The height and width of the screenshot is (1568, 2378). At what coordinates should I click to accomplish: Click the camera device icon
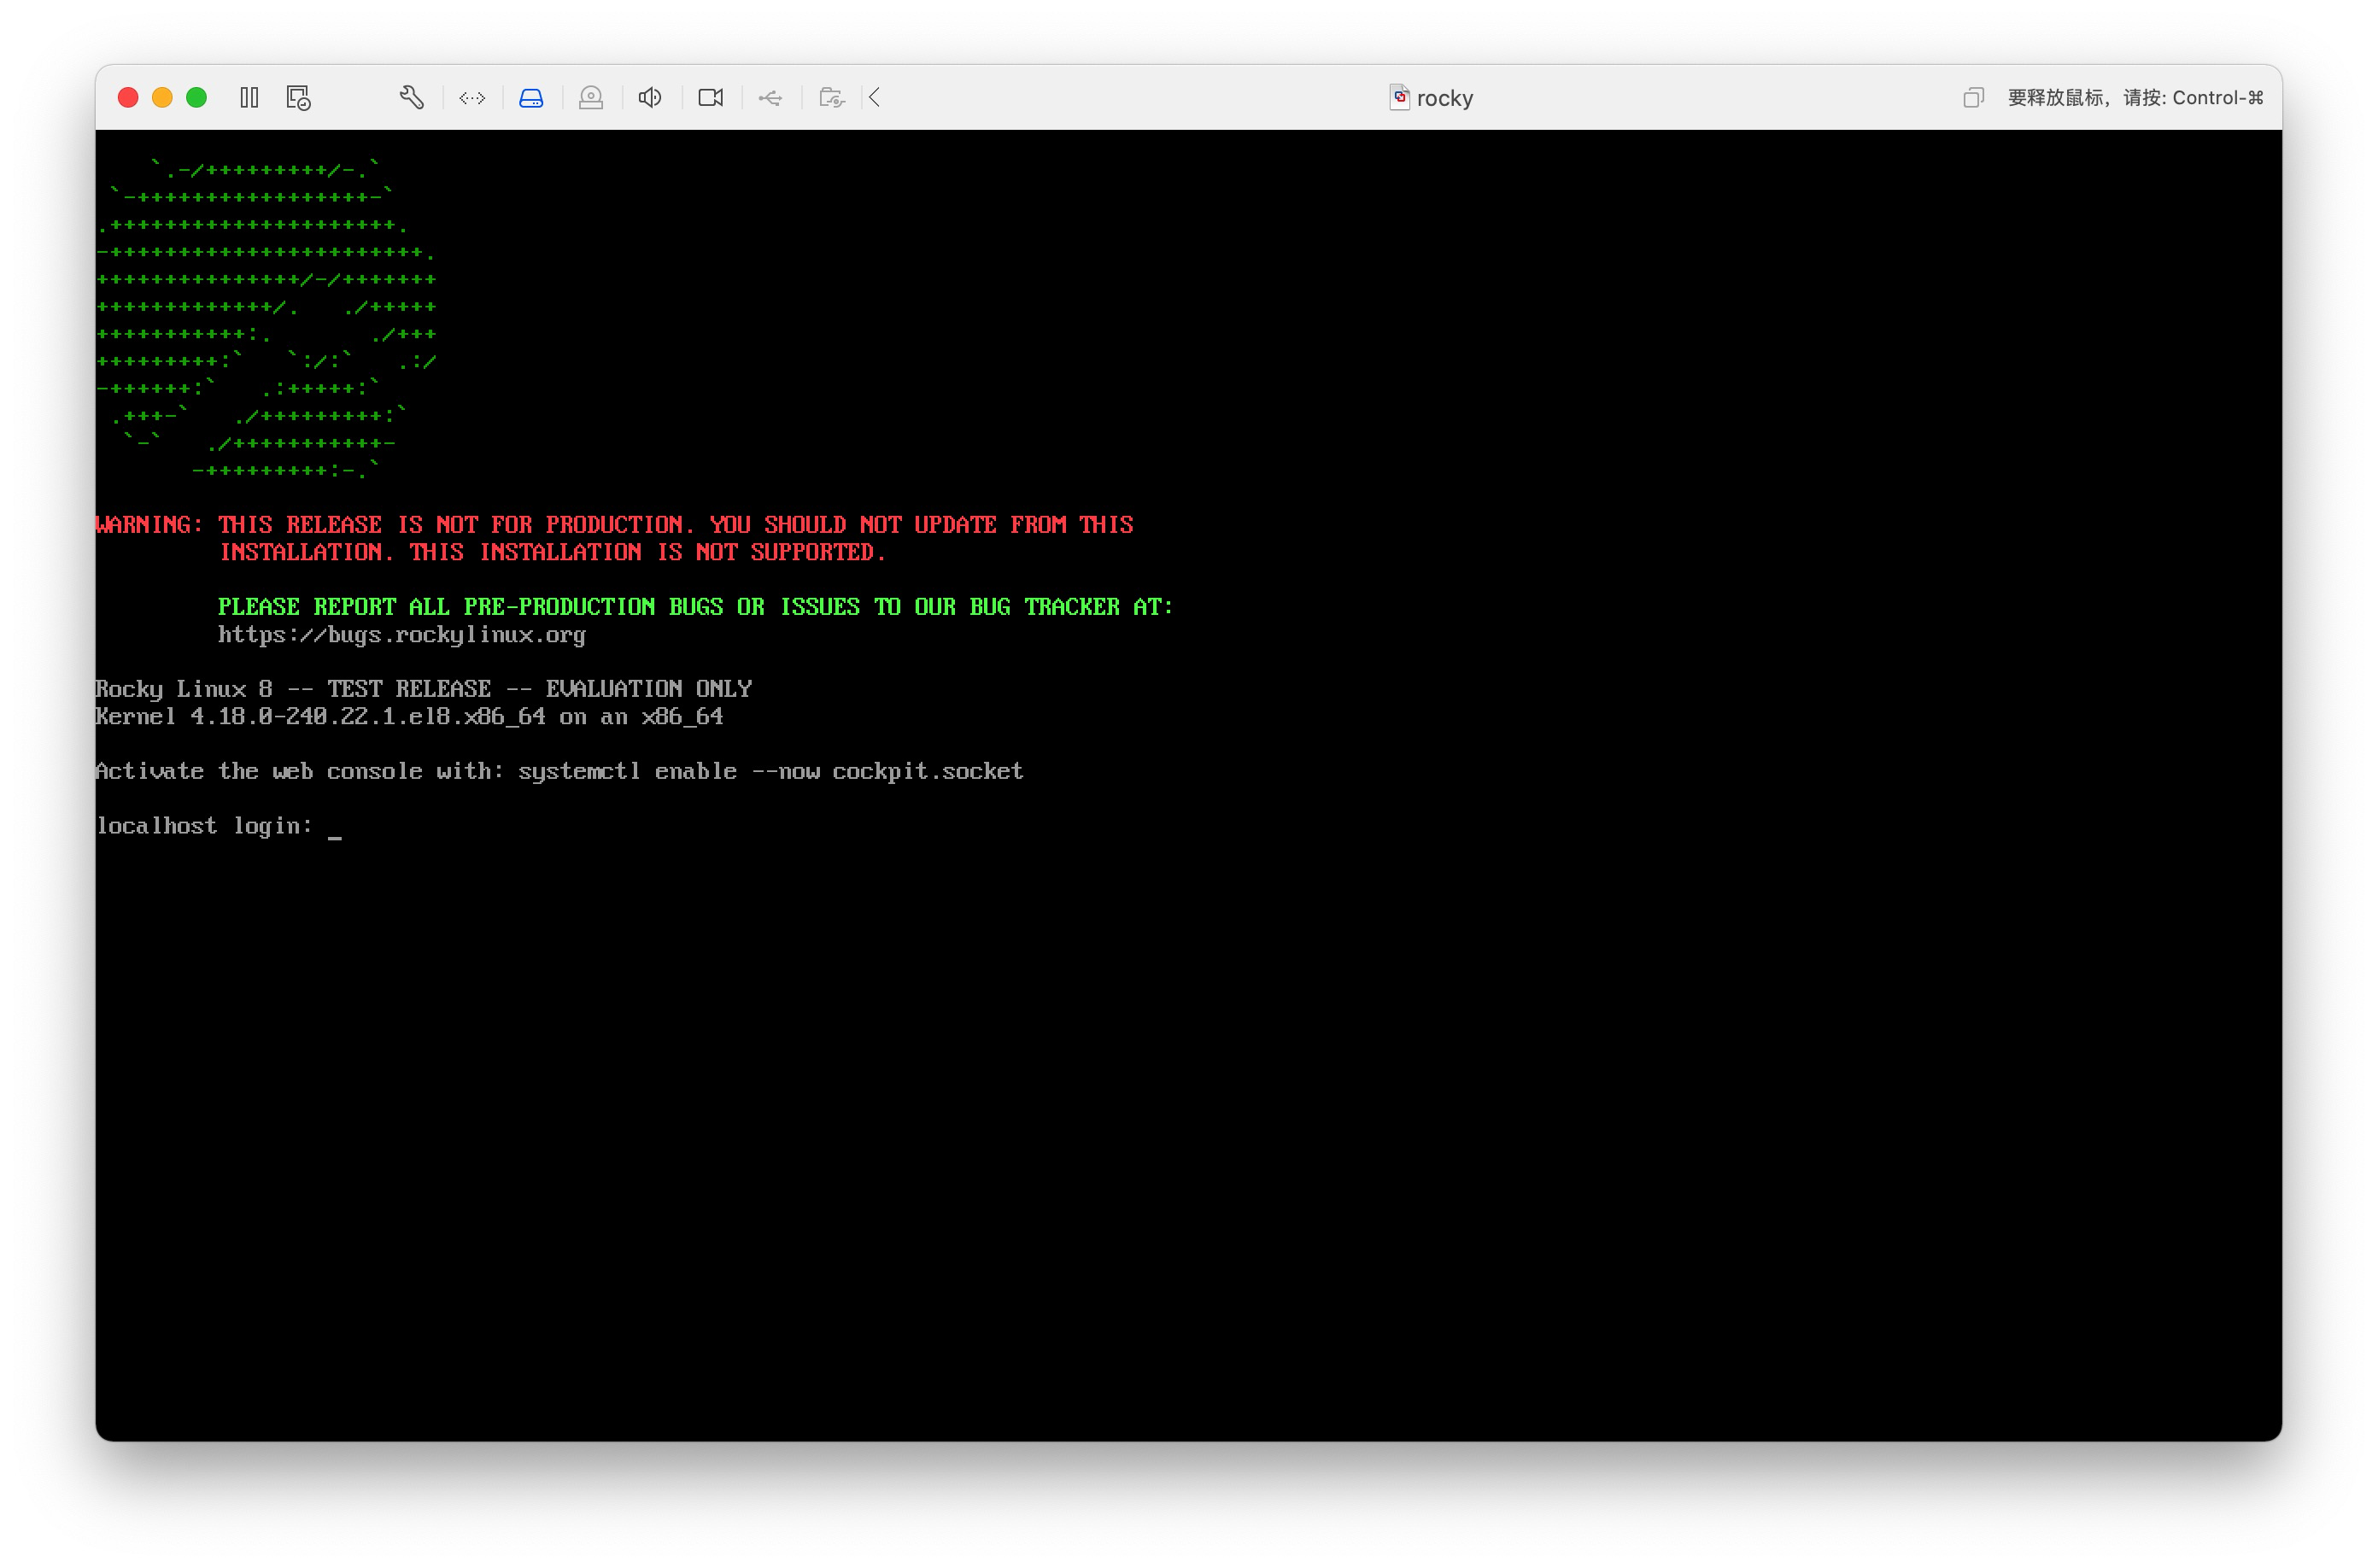[710, 97]
